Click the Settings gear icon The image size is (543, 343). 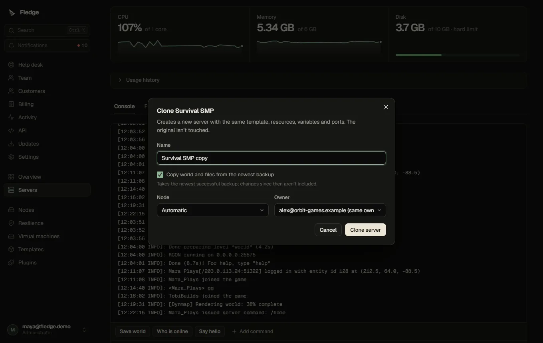(11, 157)
